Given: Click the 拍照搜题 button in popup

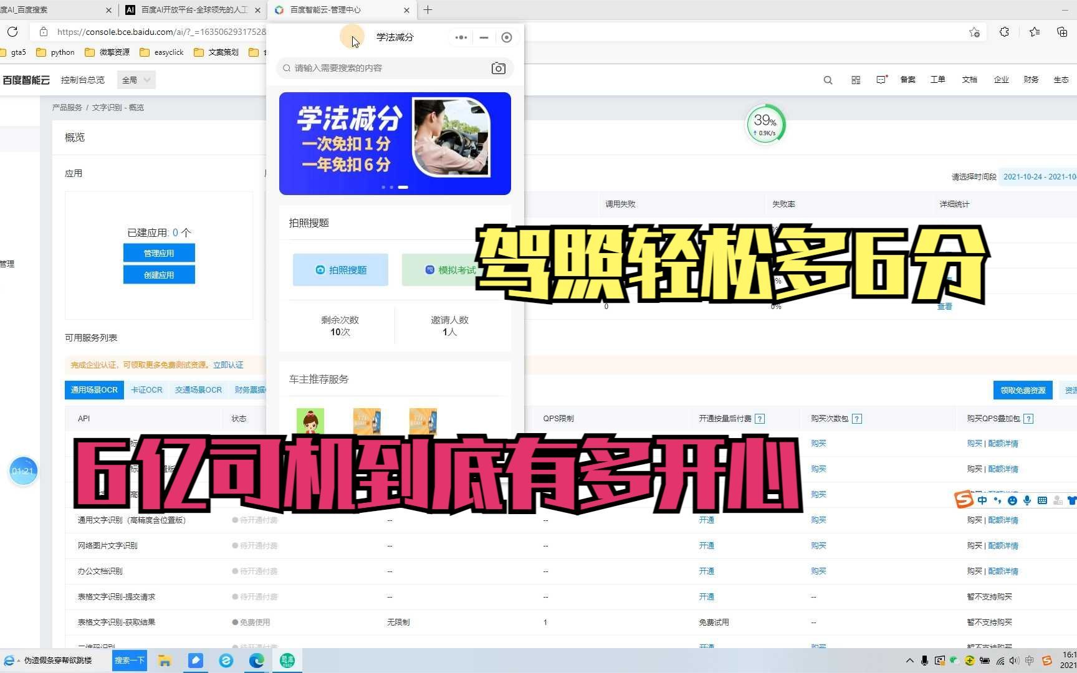Looking at the screenshot, I should [x=340, y=270].
